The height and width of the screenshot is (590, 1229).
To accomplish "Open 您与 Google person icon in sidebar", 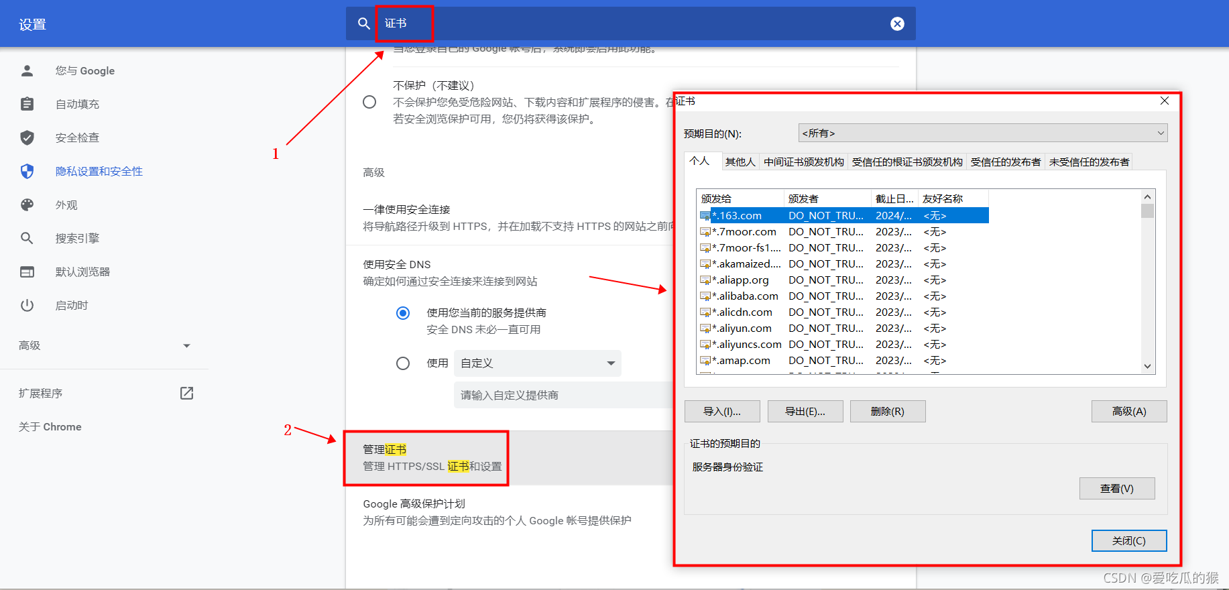I will [x=27, y=70].
